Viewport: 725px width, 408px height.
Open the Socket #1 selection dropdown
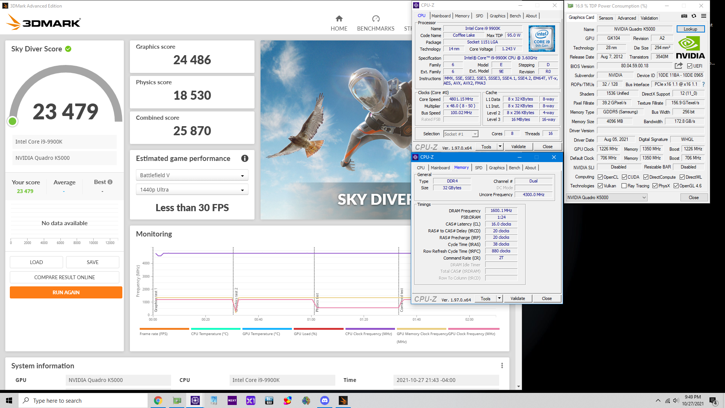coord(461,134)
